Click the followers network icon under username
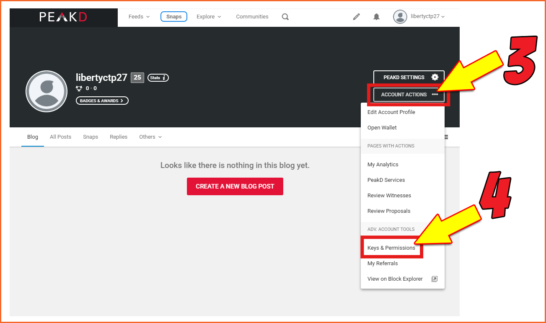546x323 pixels. 79,88
